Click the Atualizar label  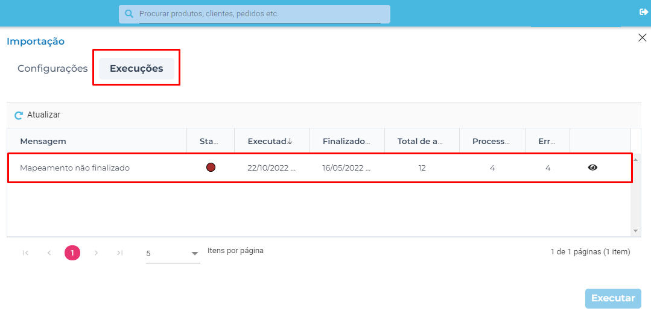43,115
